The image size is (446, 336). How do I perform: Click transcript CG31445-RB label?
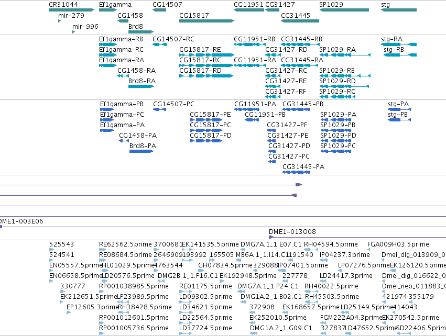coord(301,39)
